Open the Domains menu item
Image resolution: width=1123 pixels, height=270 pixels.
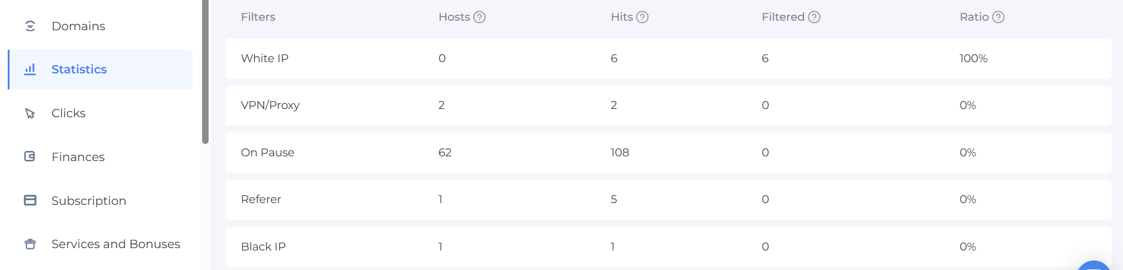pyautogui.click(x=78, y=26)
